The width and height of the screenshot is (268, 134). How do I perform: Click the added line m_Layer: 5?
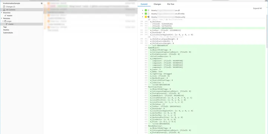(155, 69)
